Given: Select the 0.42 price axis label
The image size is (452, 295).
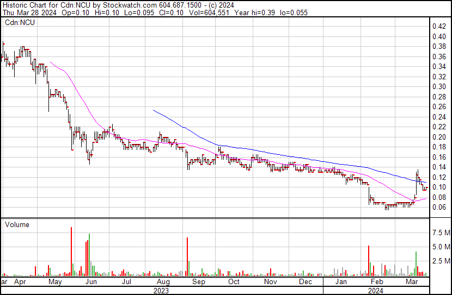Looking at the screenshot, I should pyautogui.click(x=439, y=26).
